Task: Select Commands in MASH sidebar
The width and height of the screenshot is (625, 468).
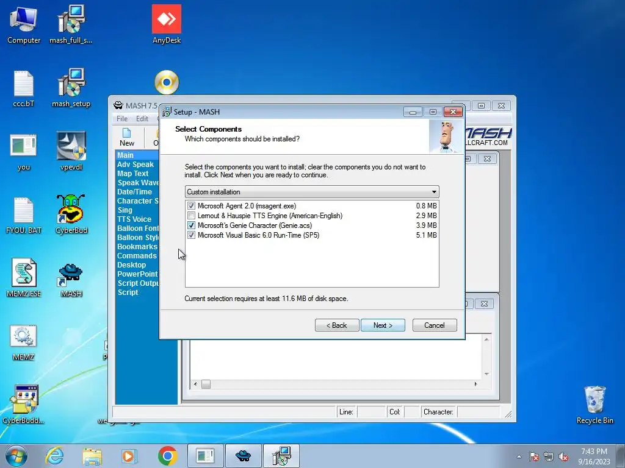Action: [x=137, y=256]
